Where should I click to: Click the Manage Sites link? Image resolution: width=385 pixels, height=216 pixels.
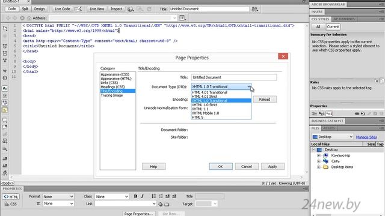[366, 137]
